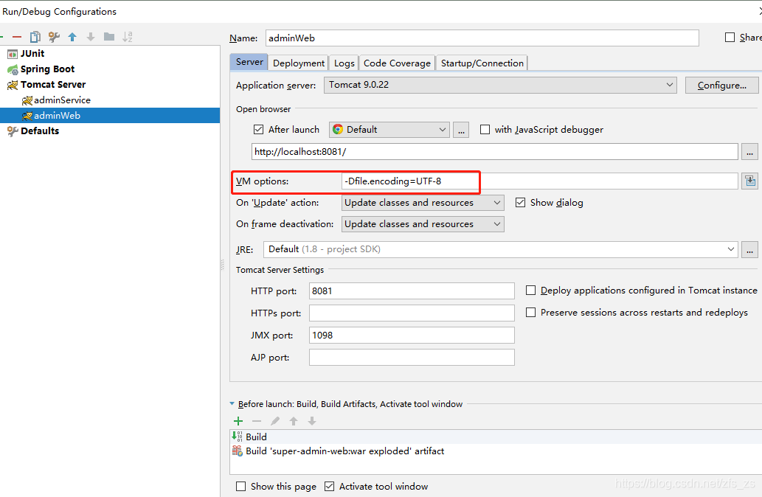The image size is (762, 497).
Task: Switch to Server tab
Action: point(249,62)
